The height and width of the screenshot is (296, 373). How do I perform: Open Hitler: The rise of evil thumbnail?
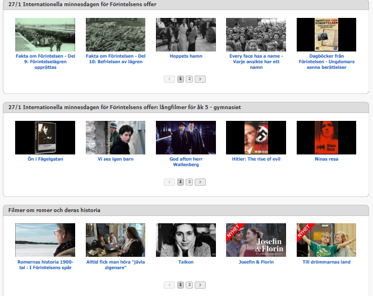256,138
